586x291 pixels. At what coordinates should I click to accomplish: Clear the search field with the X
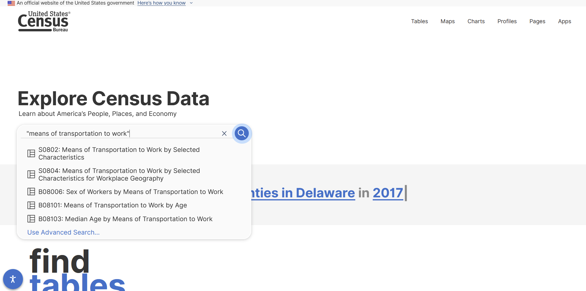click(224, 133)
